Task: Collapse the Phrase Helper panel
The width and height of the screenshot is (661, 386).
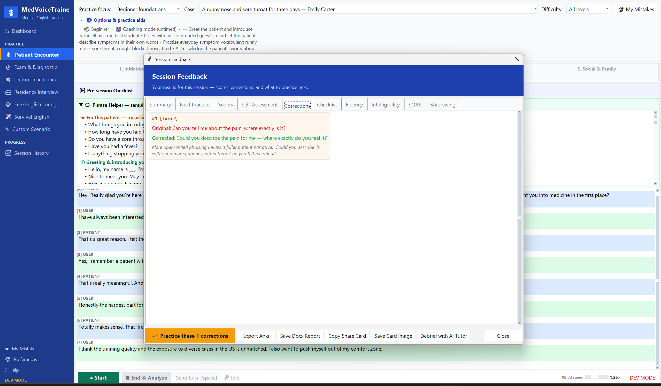Action: click(81, 105)
